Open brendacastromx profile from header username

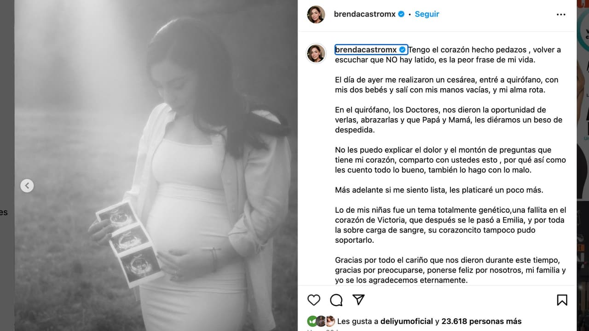364,14
